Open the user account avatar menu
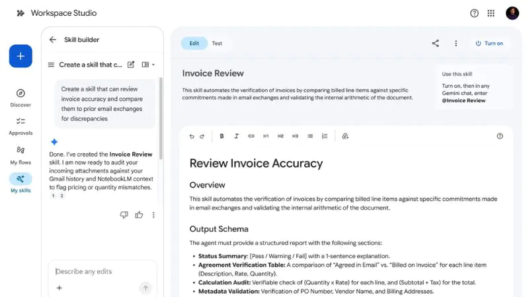Image resolution: width=529 pixels, height=297 pixels. pos(512,13)
